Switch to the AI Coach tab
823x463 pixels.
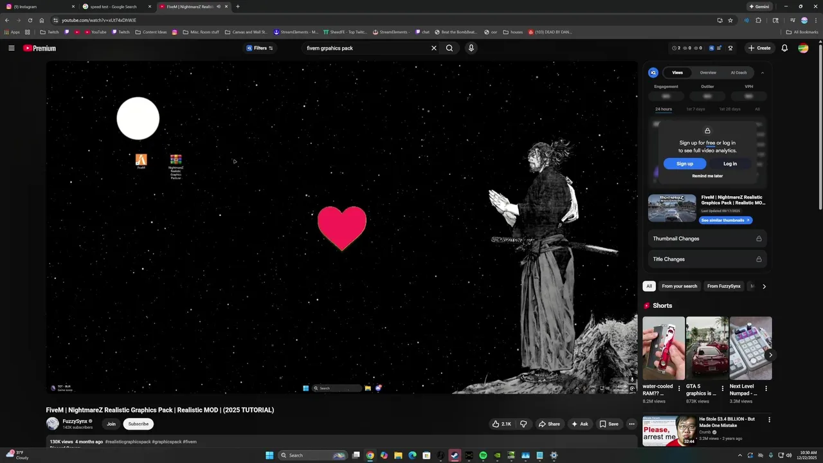[739, 73]
